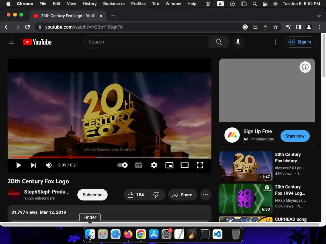326x244 pixels.
Task: Sign in to YouTube
Action: click(x=300, y=42)
